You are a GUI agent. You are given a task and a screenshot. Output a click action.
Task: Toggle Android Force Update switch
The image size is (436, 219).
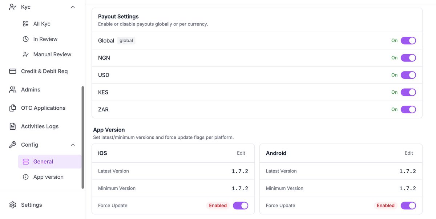pyautogui.click(x=408, y=206)
